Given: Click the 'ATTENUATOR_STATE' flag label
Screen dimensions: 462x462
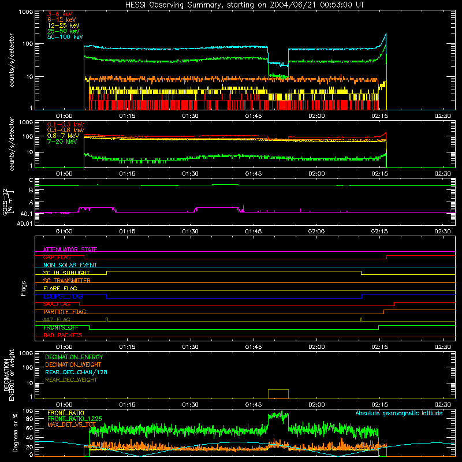Looking at the screenshot, I should (x=70, y=249).
